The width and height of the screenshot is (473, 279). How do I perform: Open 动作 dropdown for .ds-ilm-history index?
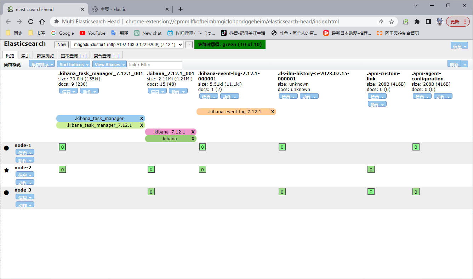[309, 96]
